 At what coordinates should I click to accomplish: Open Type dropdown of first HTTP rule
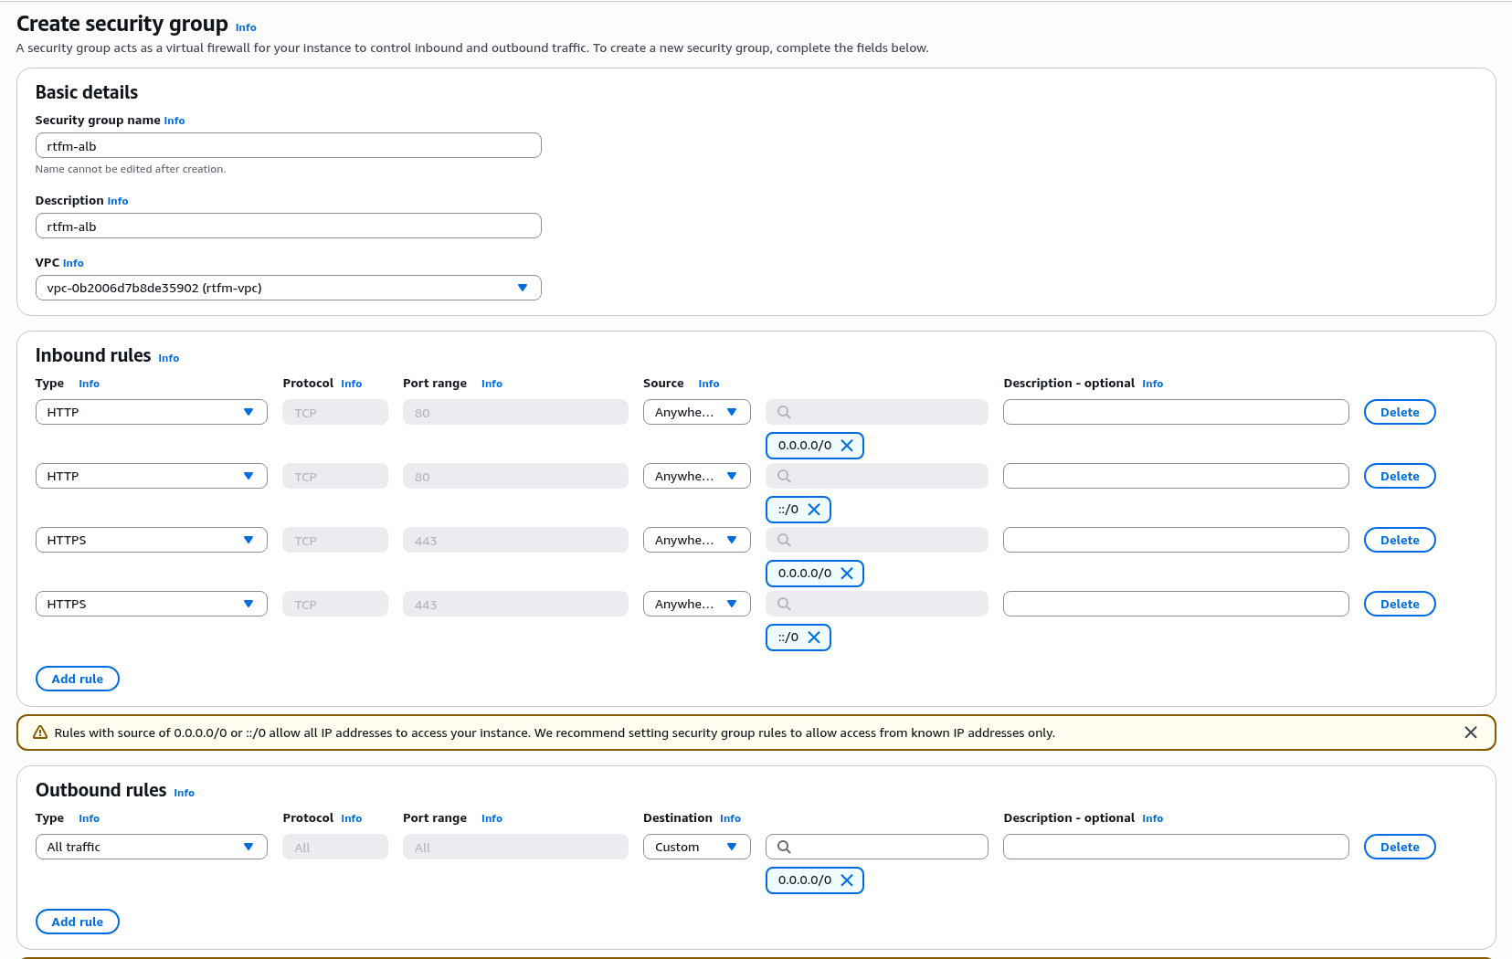click(x=151, y=412)
